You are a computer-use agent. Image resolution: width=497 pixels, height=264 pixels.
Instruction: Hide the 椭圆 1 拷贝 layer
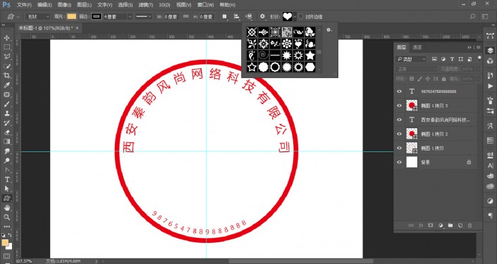[400, 148]
